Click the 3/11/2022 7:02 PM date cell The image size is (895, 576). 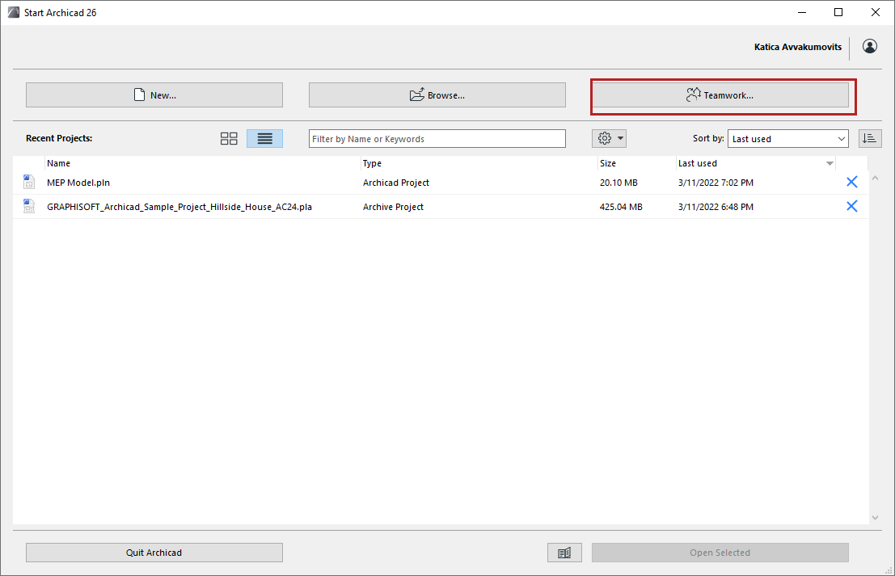[716, 183]
